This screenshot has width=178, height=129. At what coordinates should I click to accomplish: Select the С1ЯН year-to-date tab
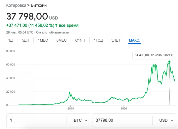pos(80,40)
